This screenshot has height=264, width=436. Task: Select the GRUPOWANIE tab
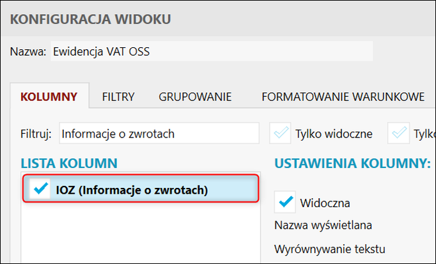[195, 97]
